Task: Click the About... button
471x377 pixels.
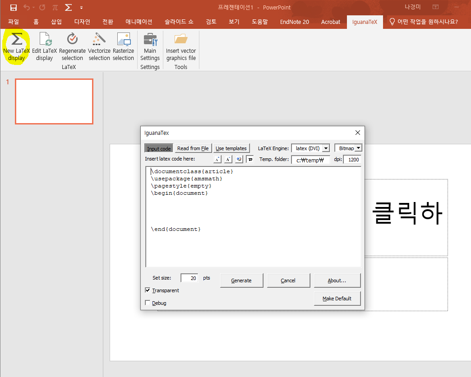Action: point(337,280)
